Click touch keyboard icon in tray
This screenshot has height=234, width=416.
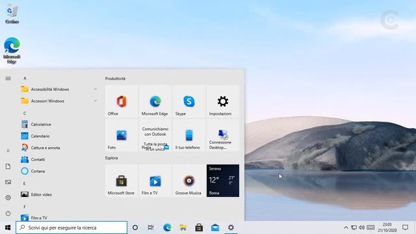tap(370, 227)
